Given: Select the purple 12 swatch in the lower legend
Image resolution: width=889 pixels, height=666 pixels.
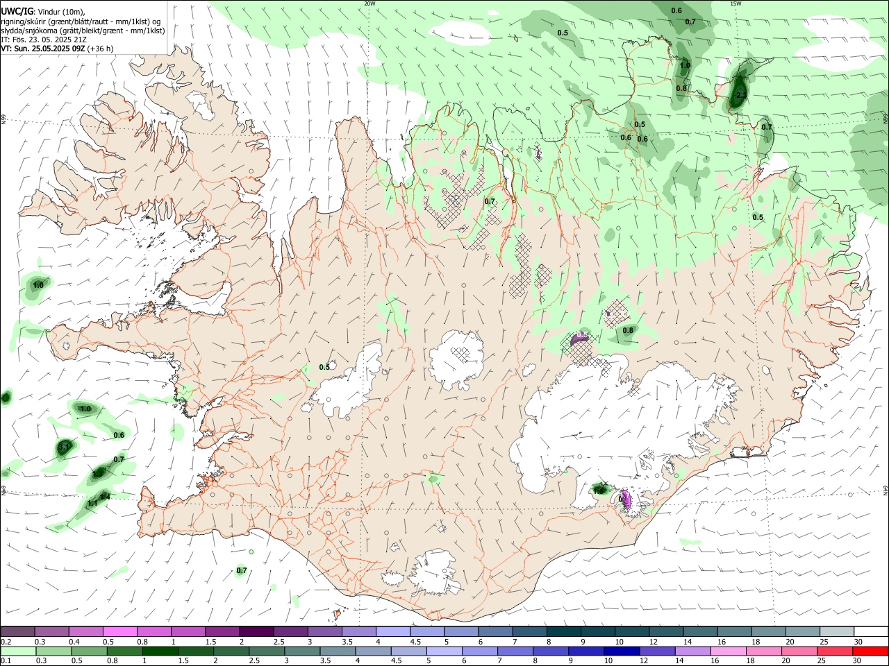Looking at the screenshot, I should point(657,651).
